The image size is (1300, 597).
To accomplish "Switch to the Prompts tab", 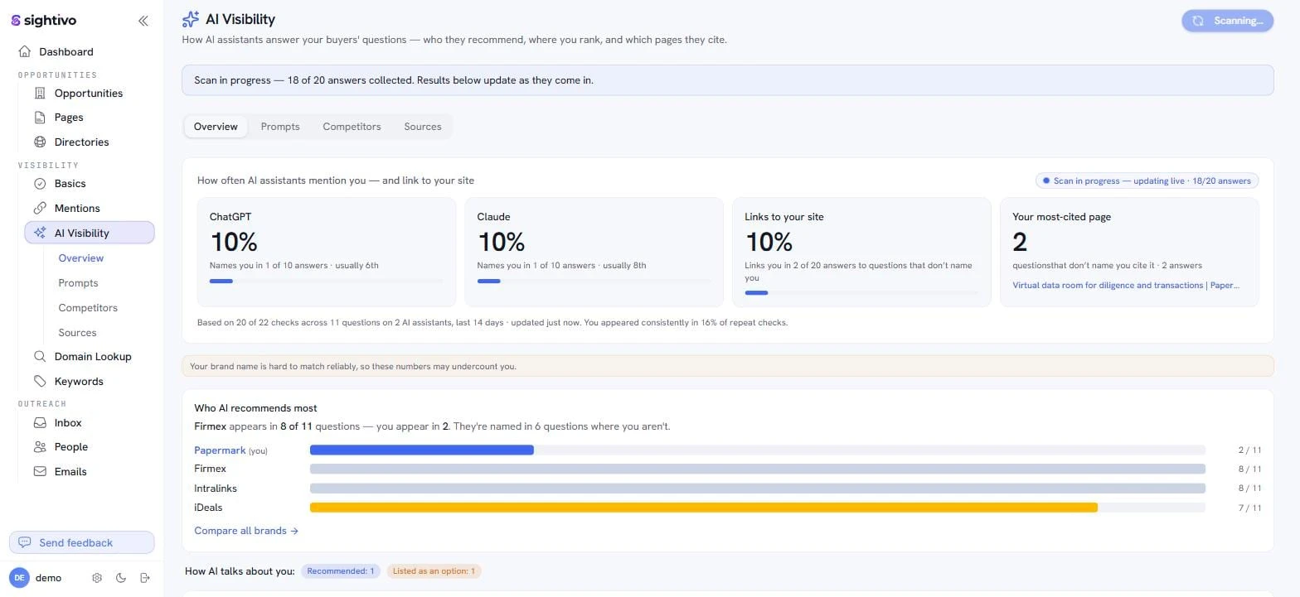I will point(280,127).
